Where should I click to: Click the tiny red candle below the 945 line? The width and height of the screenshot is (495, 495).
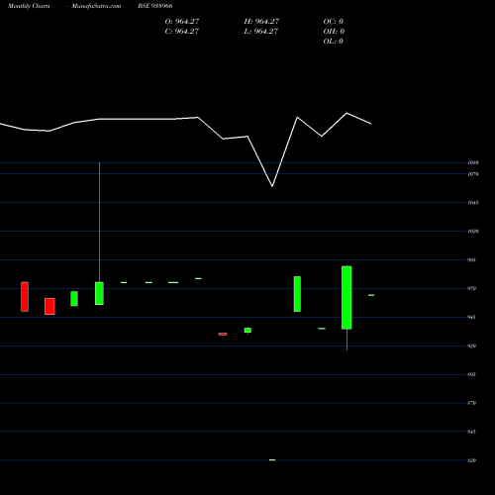point(223,334)
